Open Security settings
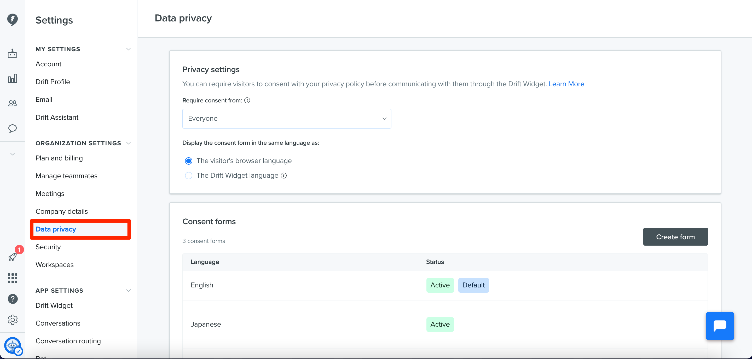Viewport: 752px width, 359px height. 48,247
